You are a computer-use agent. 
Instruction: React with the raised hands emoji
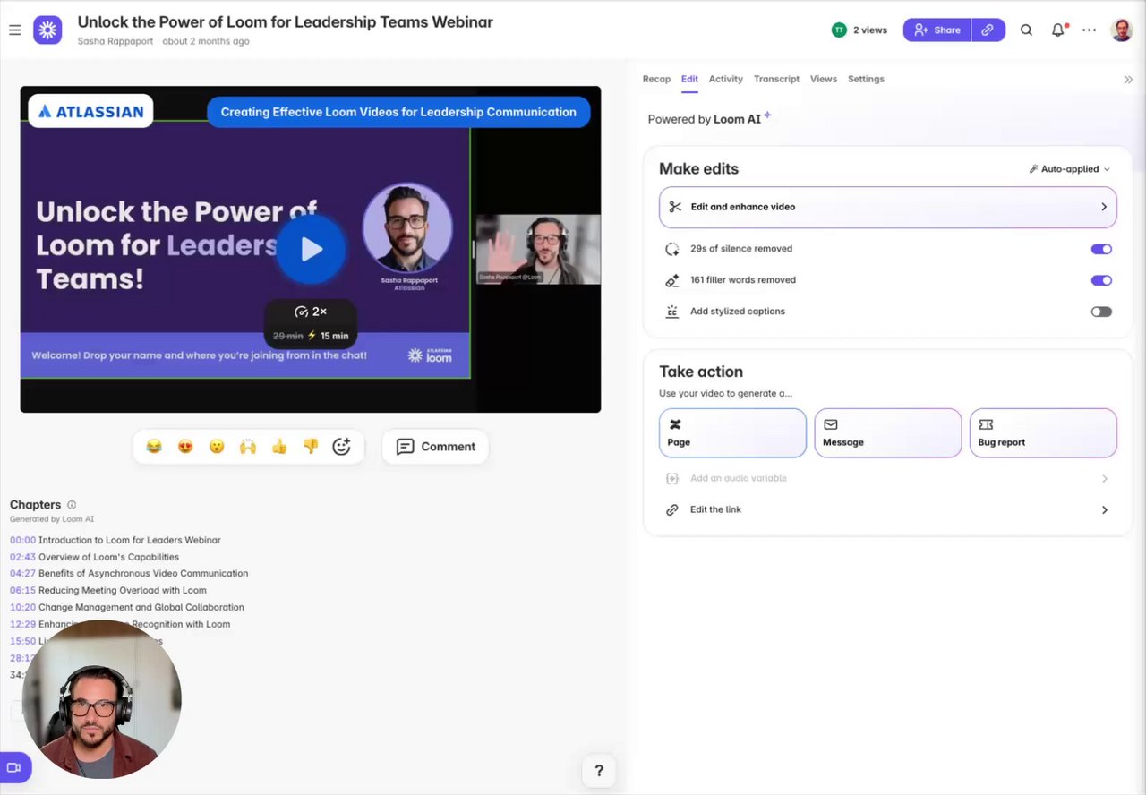[x=248, y=446]
